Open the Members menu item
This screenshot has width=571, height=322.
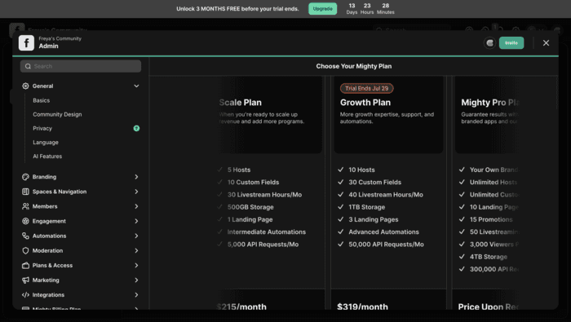click(x=45, y=206)
